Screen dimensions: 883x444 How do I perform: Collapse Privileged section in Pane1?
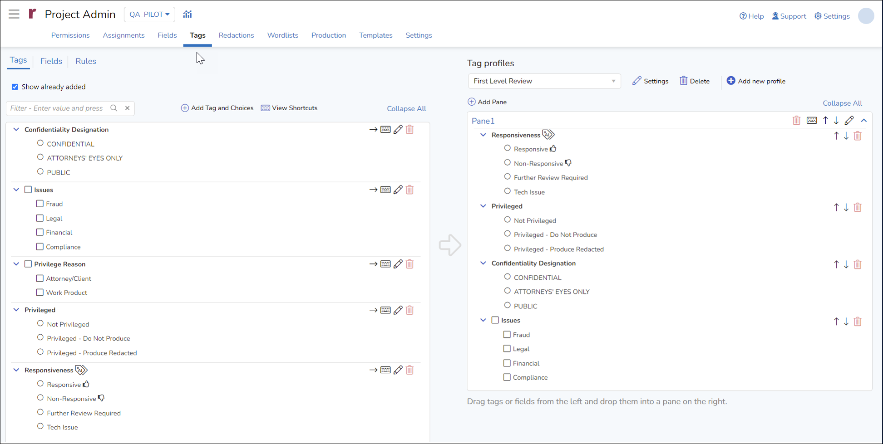click(x=483, y=206)
